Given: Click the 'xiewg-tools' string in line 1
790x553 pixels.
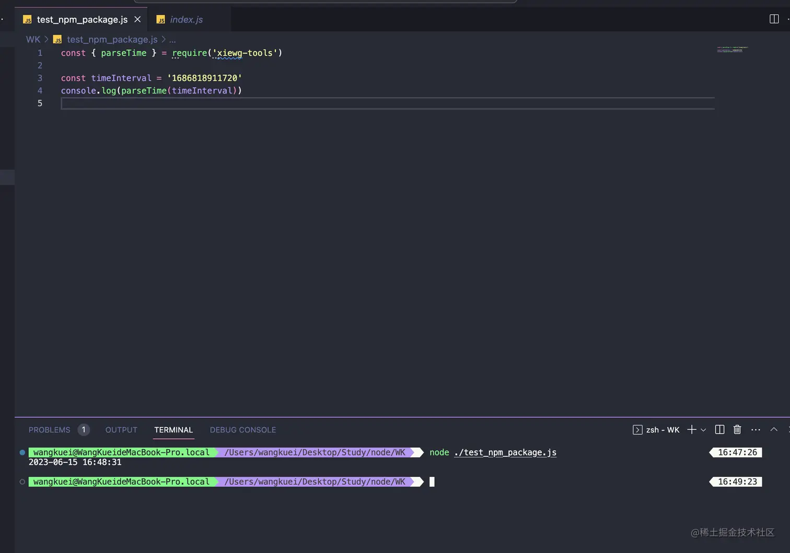Looking at the screenshot, I should [245, 53].
